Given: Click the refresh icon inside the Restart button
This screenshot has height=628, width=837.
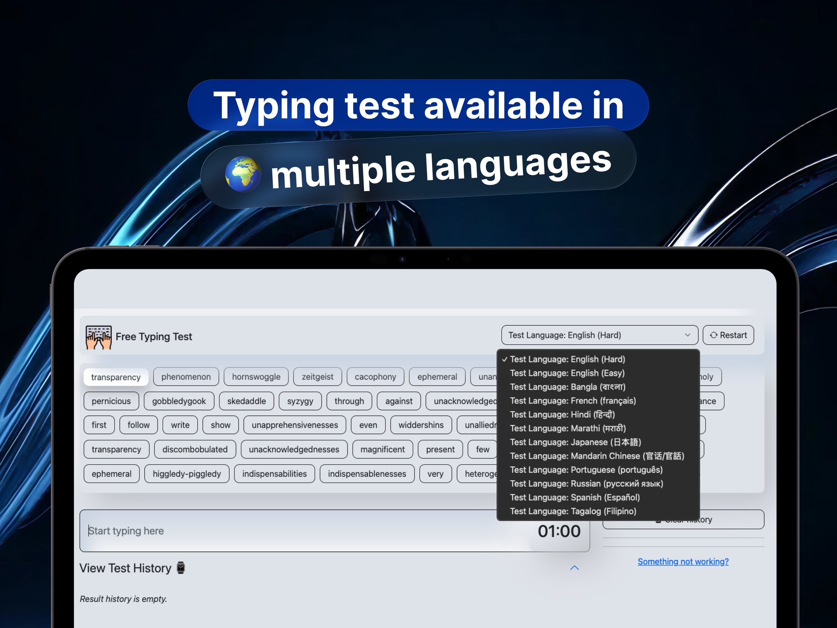Looking at the screenshot, I should [714, 335].
